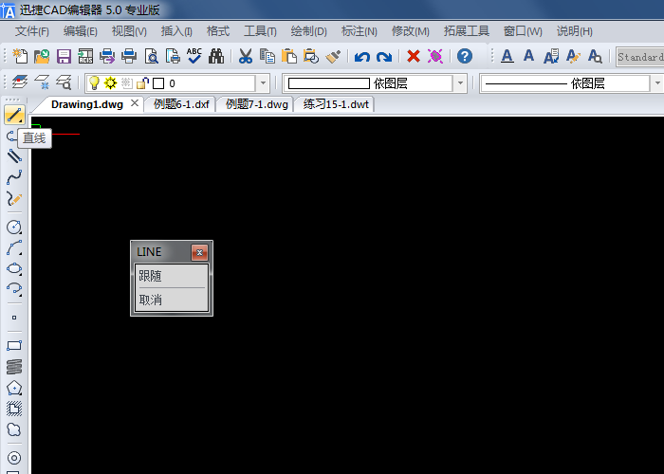The width and height of the screenshot is (664, 474).
Task: Click the layer 0 color square
Action: 158,83
